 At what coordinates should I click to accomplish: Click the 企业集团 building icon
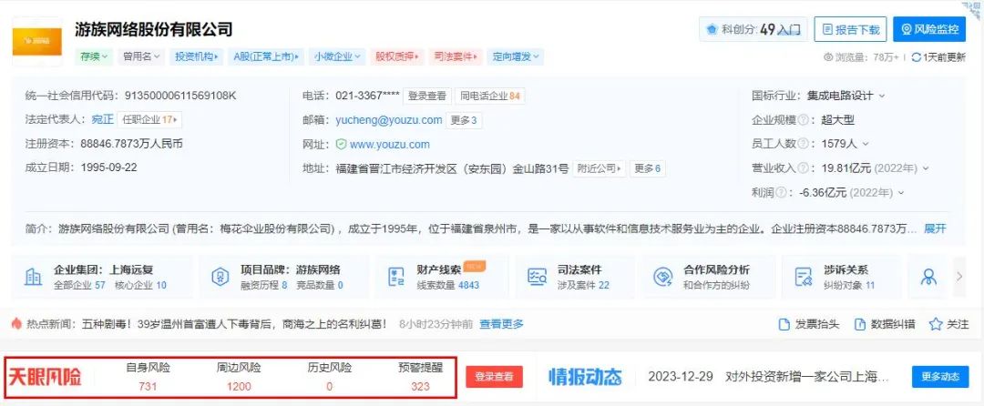(34, 277)
